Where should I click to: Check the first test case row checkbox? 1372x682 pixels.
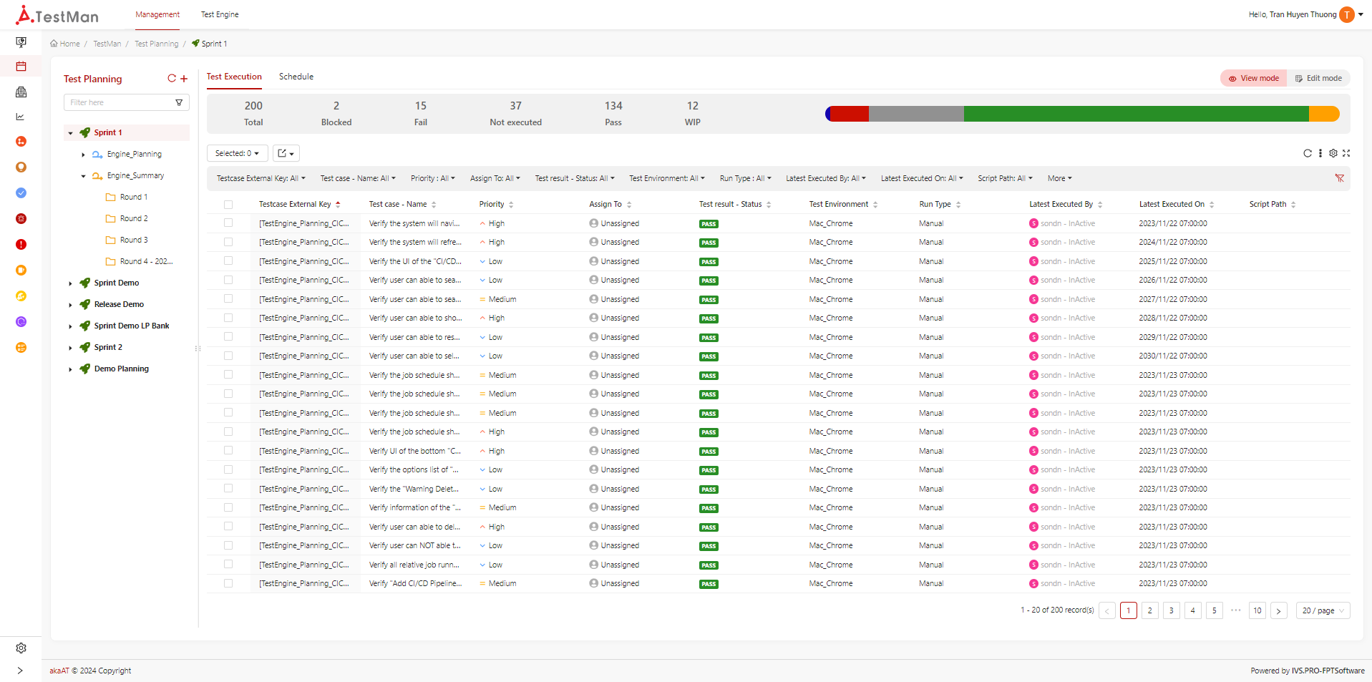coord(228,223)
